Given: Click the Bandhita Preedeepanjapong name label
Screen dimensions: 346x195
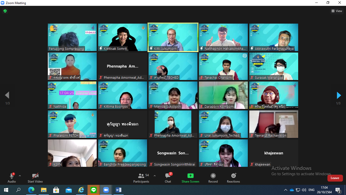Looking at the screenshot, I should pyautogui.click(x=125, y=164).
